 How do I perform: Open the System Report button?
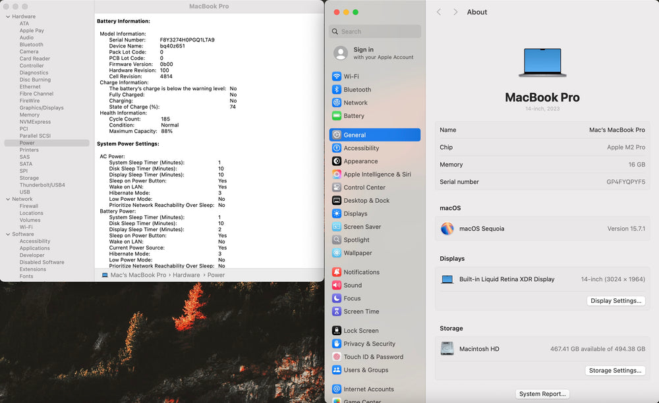click(542, 394)
